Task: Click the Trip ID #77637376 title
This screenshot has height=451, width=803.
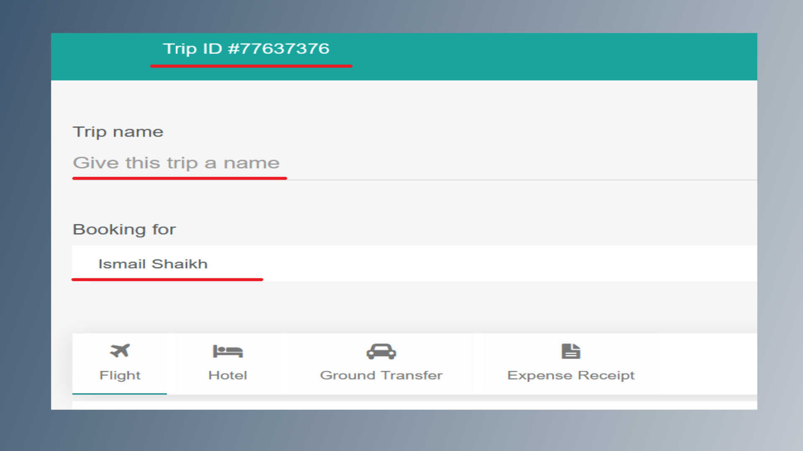Action: point(246,49)
